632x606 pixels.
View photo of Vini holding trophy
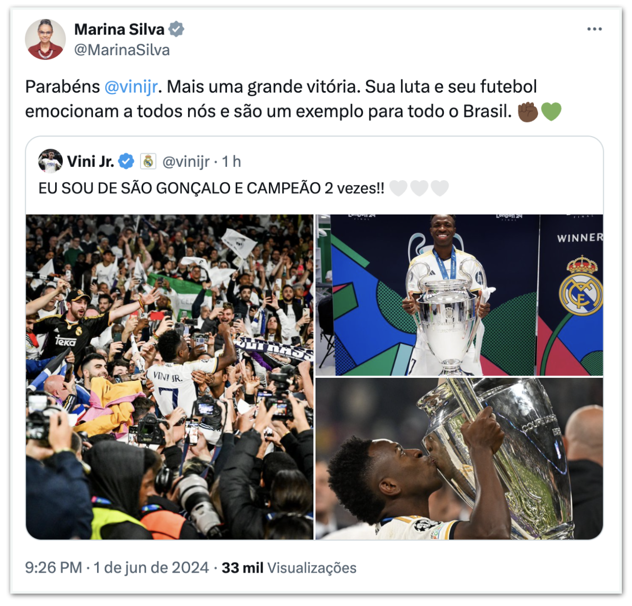point(459,295)
